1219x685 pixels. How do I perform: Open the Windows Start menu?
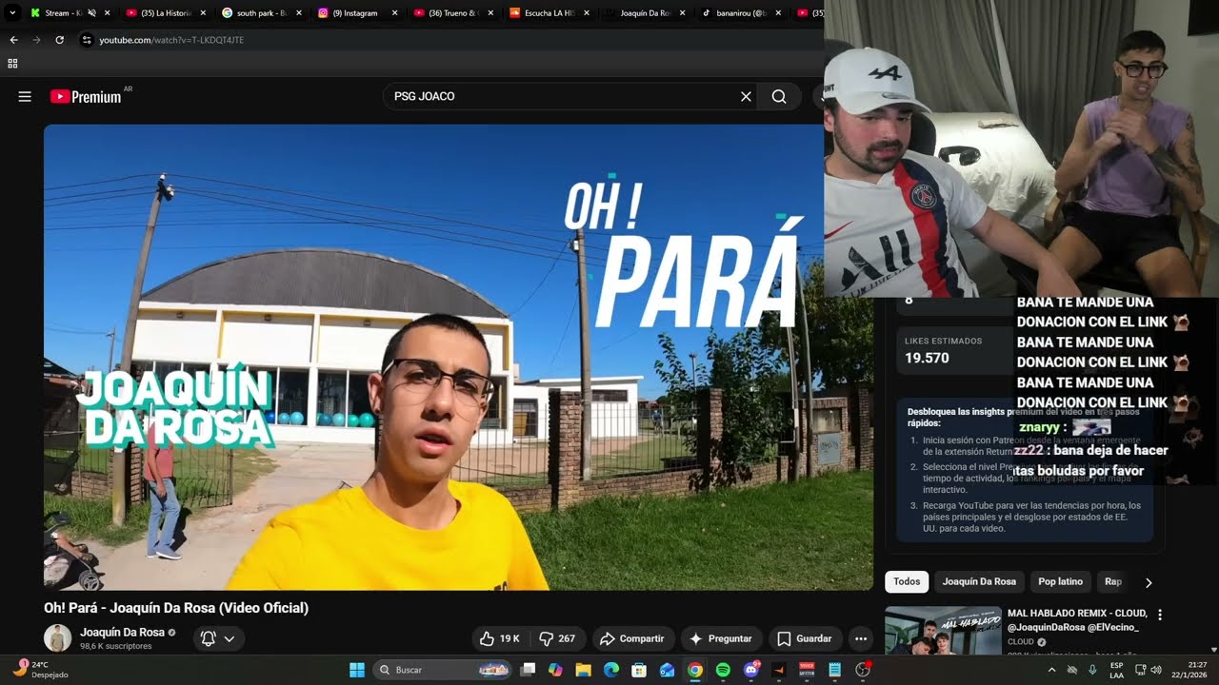tap(357, 670)
